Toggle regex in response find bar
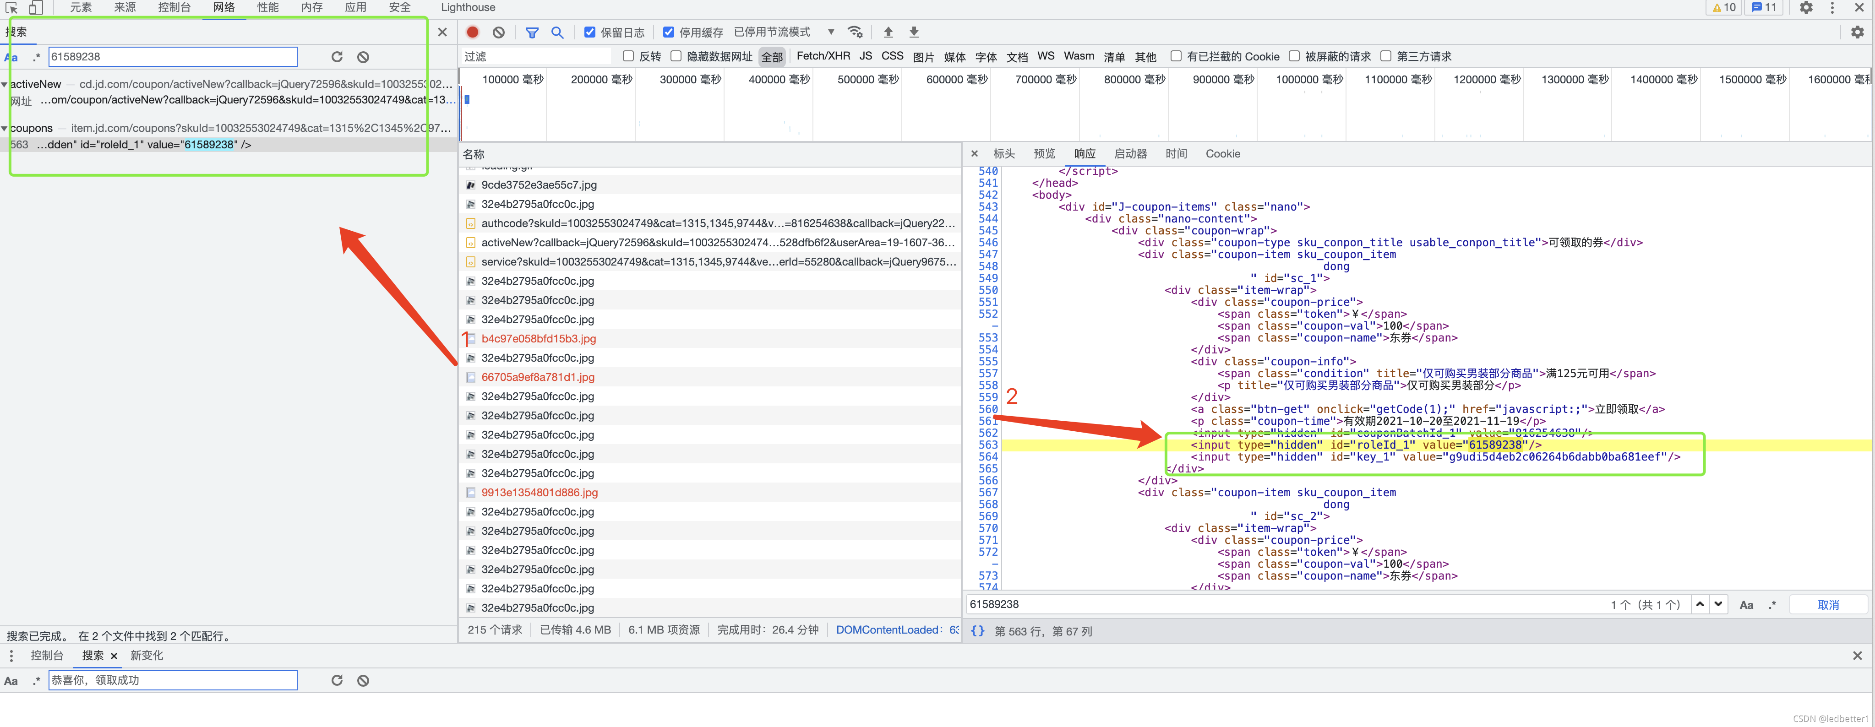 pos(1772,605)
